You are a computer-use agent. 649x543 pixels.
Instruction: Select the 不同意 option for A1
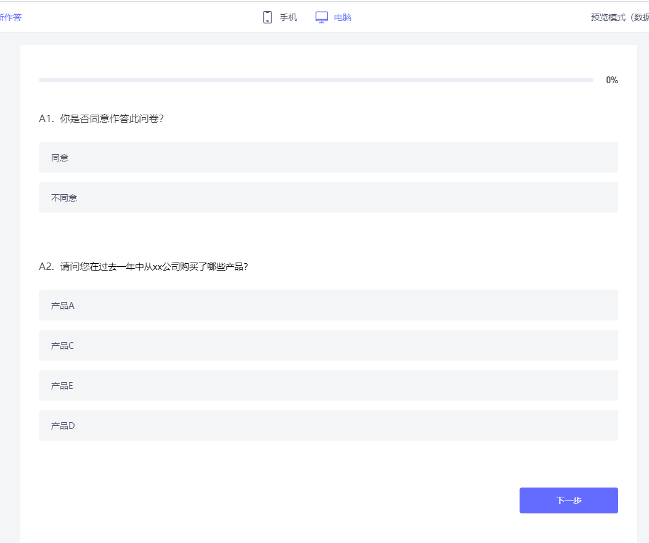[328, 197]
